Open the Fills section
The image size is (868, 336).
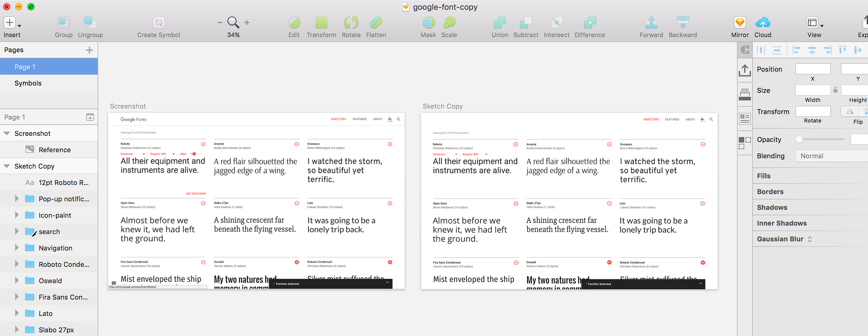pos(810,176)
